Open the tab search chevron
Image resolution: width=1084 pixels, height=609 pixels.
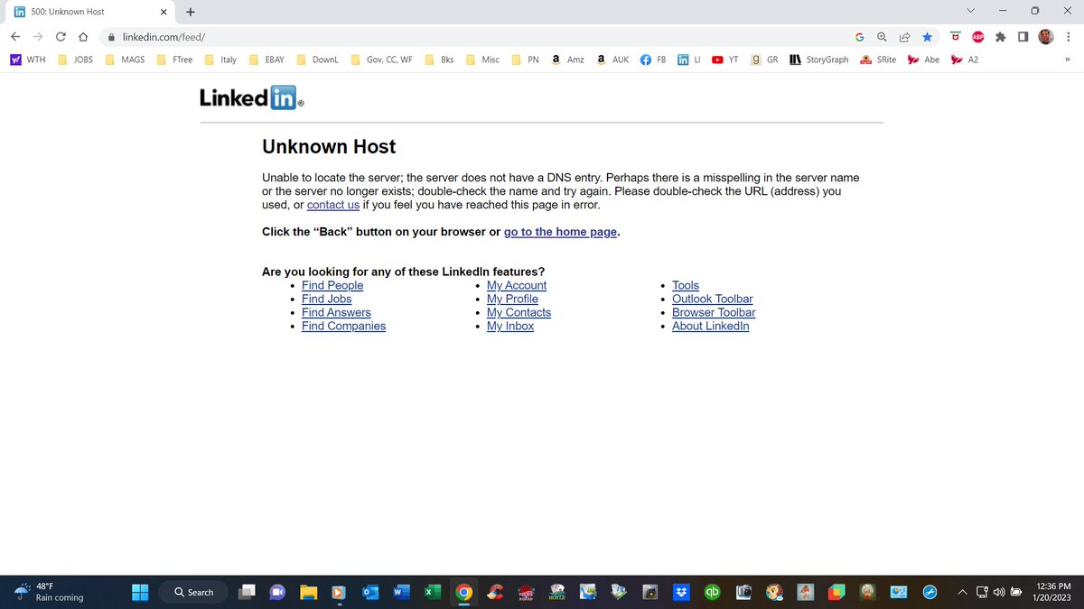(x=971, y=11)
